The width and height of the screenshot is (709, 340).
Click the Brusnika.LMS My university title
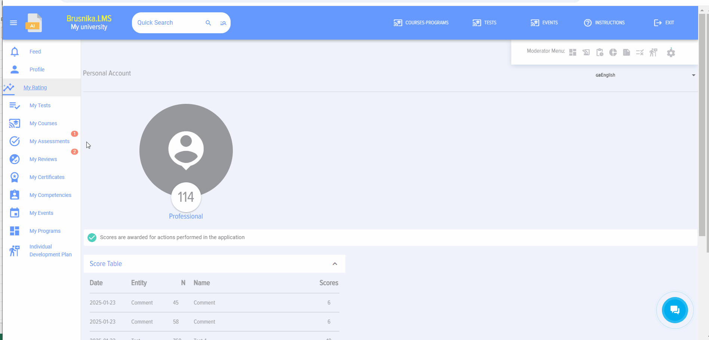click(89, 22)
